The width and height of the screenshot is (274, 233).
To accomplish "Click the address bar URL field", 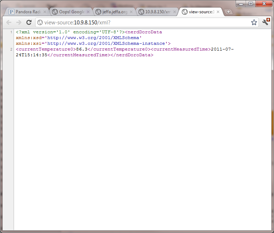I will 143,22.
